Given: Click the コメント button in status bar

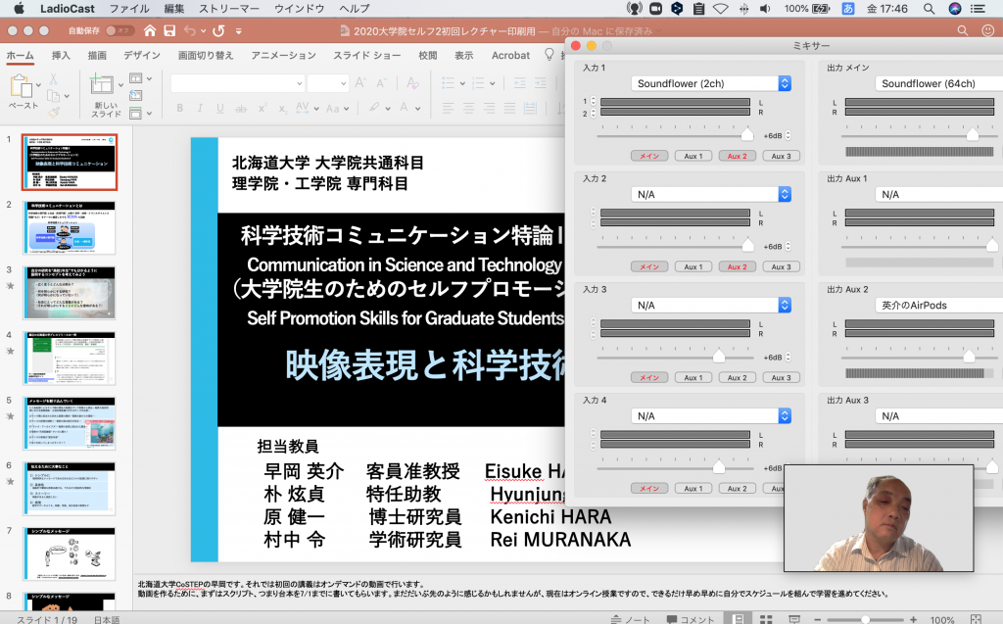Looking at the screenshot, I should click(691, 619).
